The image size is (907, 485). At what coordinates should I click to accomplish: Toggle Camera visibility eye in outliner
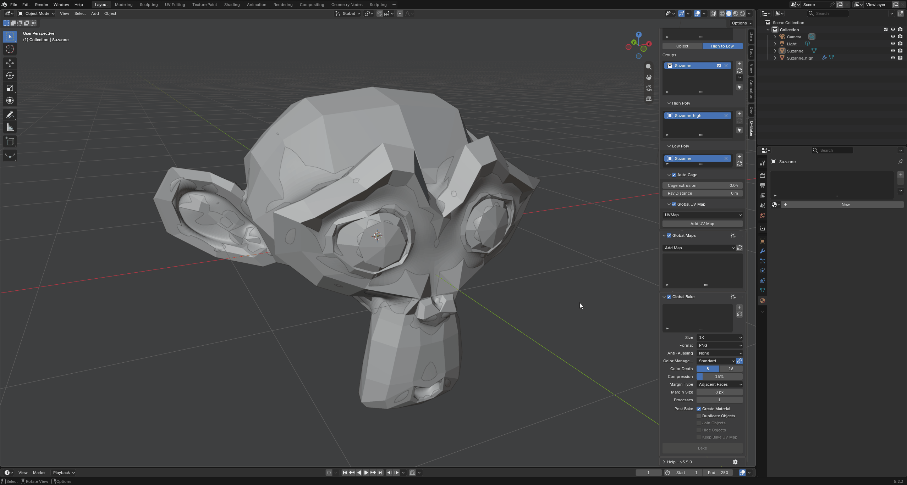pos(893,37)
